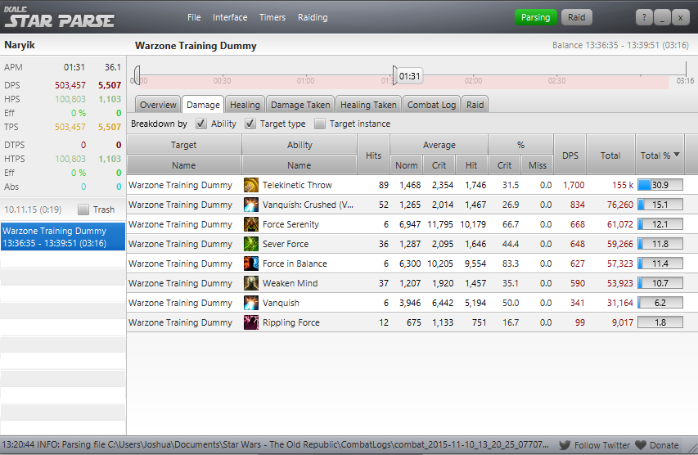Open the Interface menu
Image resolution: width=698 pixels, height=455 pixels.
point(230,17)
